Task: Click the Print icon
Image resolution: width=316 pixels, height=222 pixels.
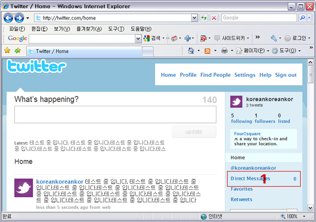Action: click(x=224, y=51)
